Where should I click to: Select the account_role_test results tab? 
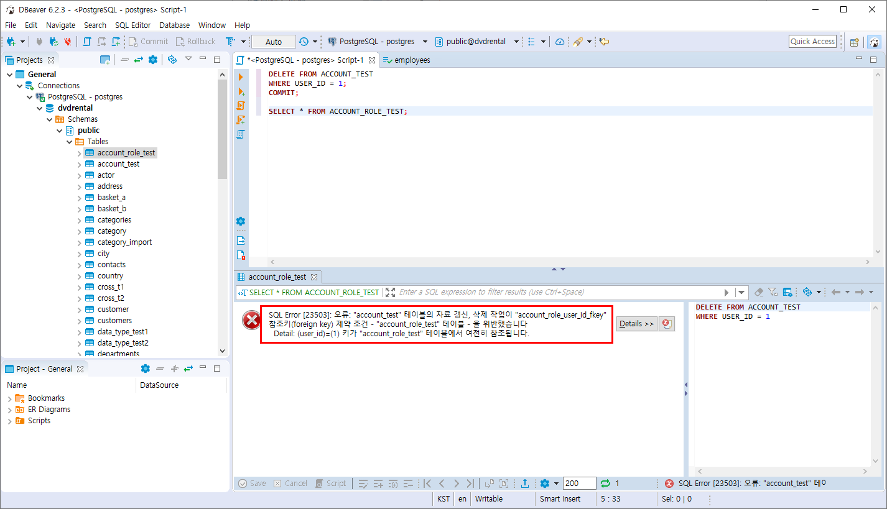pyautogui.click(x=277, y=277)
